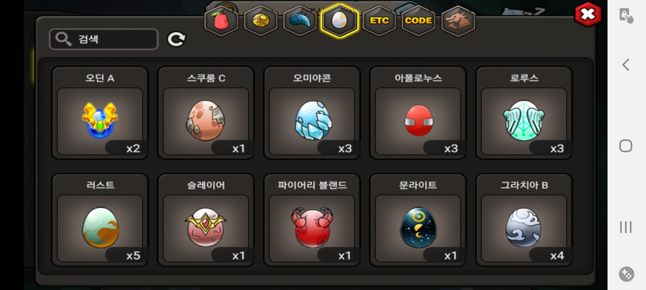
Task: Select the egg category tab
Action: pos(340,21)
